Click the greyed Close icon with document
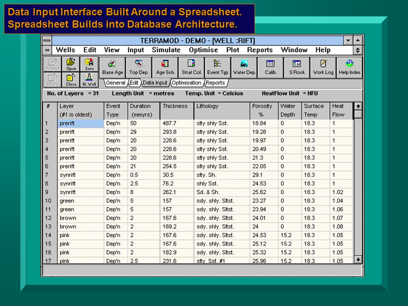 pos(53,79)
